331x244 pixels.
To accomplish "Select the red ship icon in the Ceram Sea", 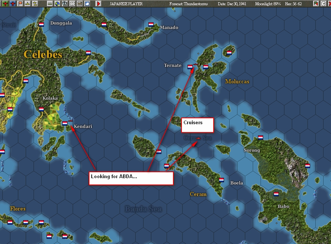I will pyautogui.click(x=198, y=138).
